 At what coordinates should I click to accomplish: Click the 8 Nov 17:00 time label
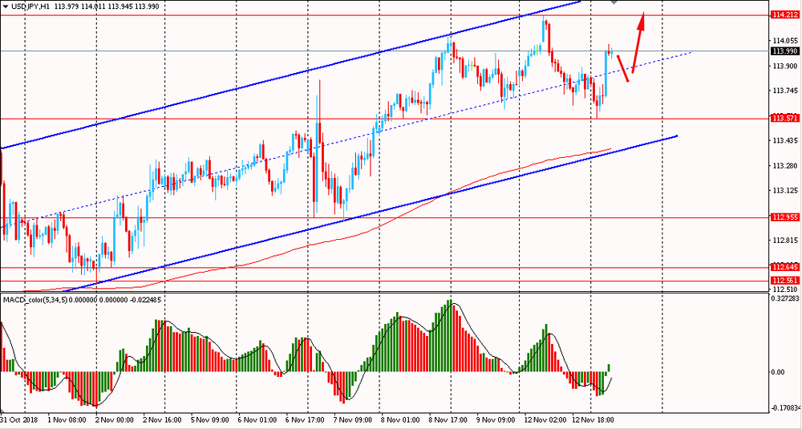[448, 419]
